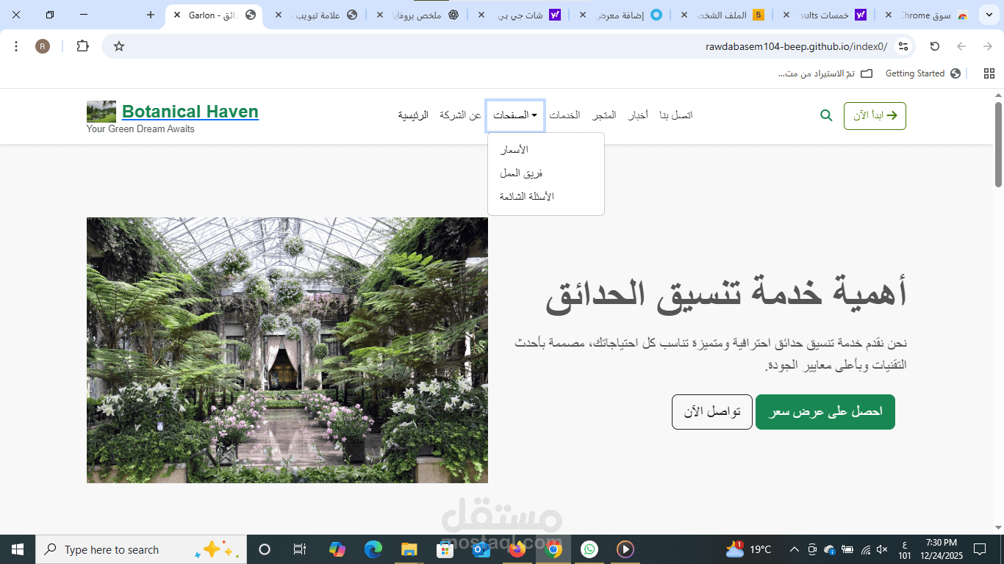Image resolution: width=1004 pixels, height=564 pixels.
Task: Open the notification center icon
Action: (x=980, y=549)
